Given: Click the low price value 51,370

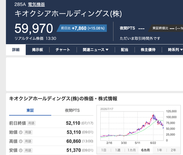Looking at the screenshot, I should click(x=74, y=150).
